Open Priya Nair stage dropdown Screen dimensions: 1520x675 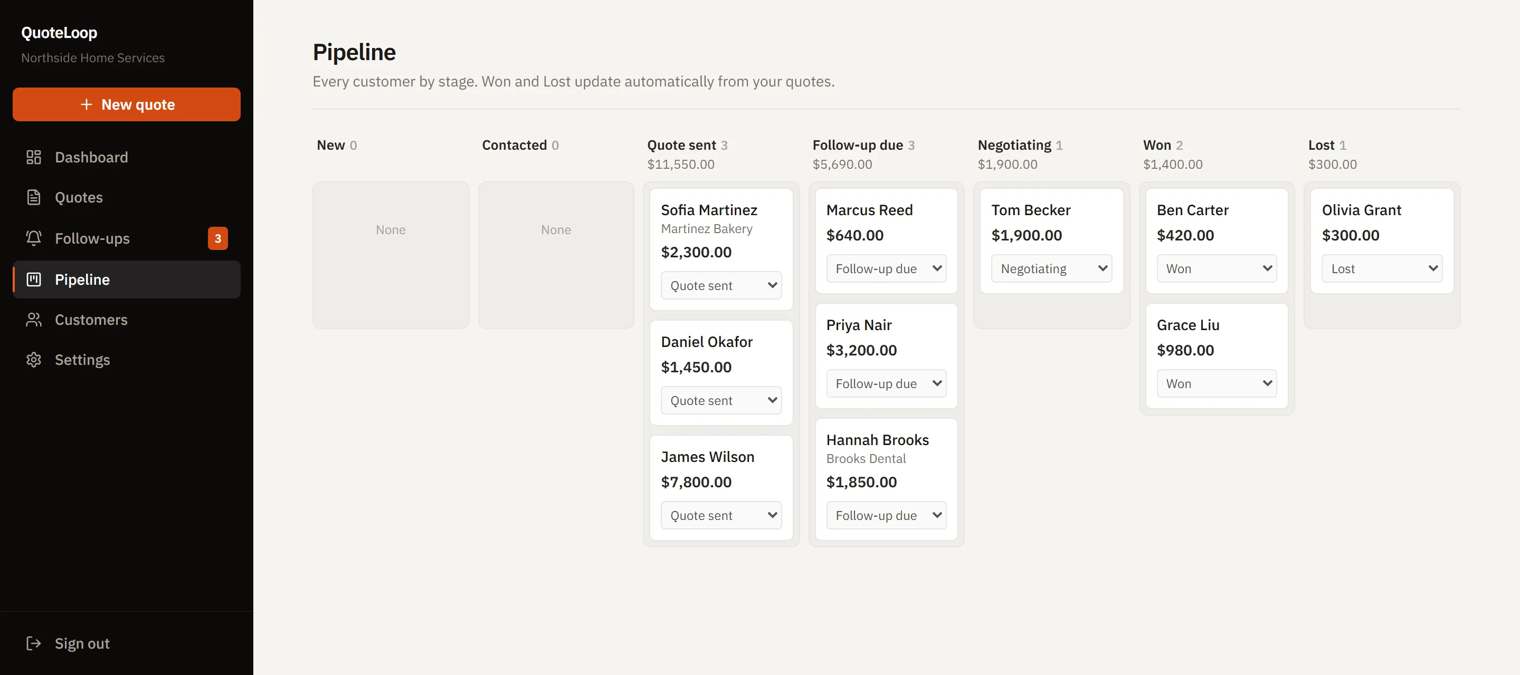coord(886,383)
